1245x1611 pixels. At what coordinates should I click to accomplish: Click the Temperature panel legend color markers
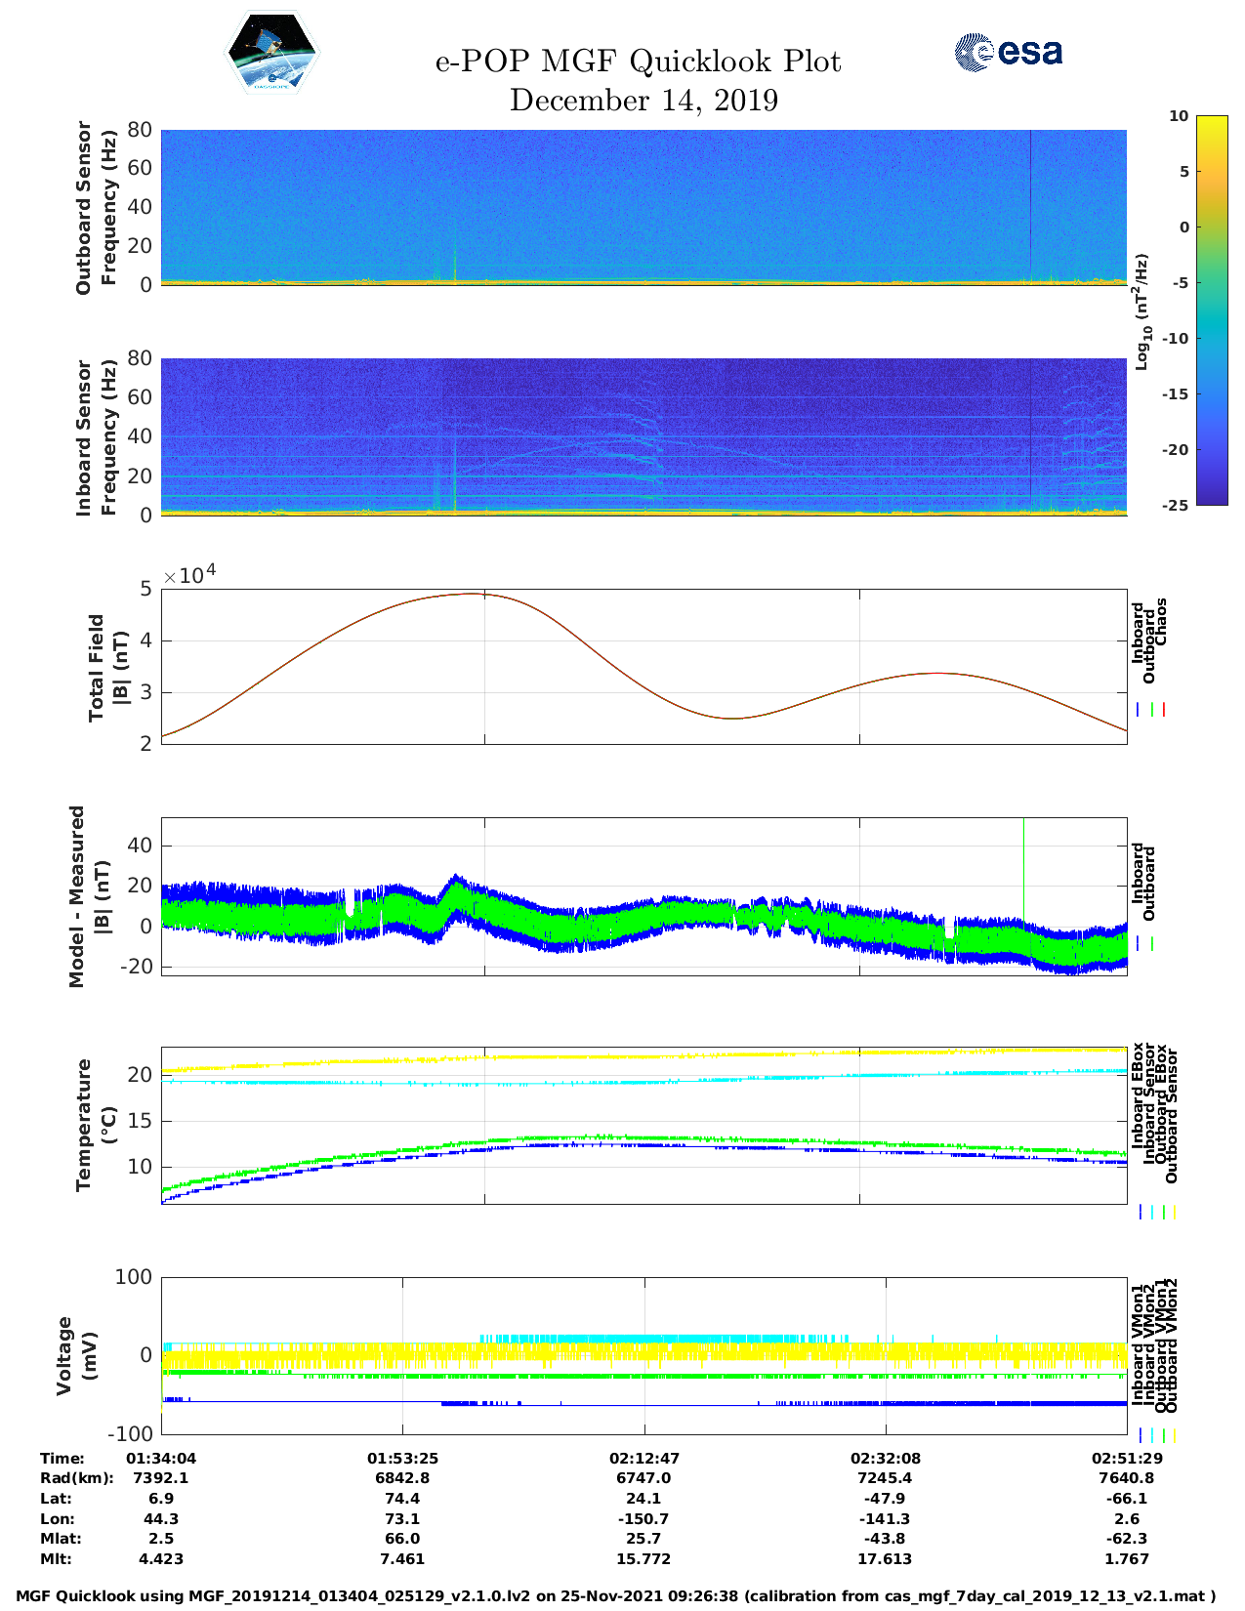(1157, 1212)
